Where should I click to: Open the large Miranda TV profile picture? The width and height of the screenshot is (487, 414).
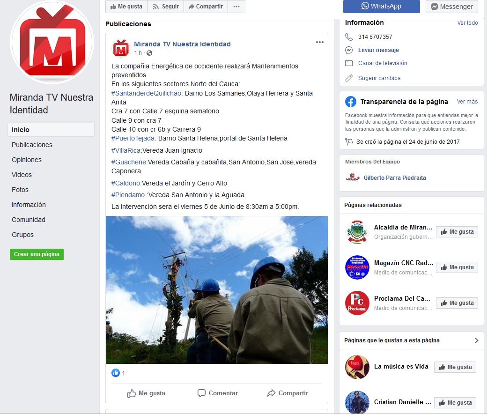[x=52, y=42]
